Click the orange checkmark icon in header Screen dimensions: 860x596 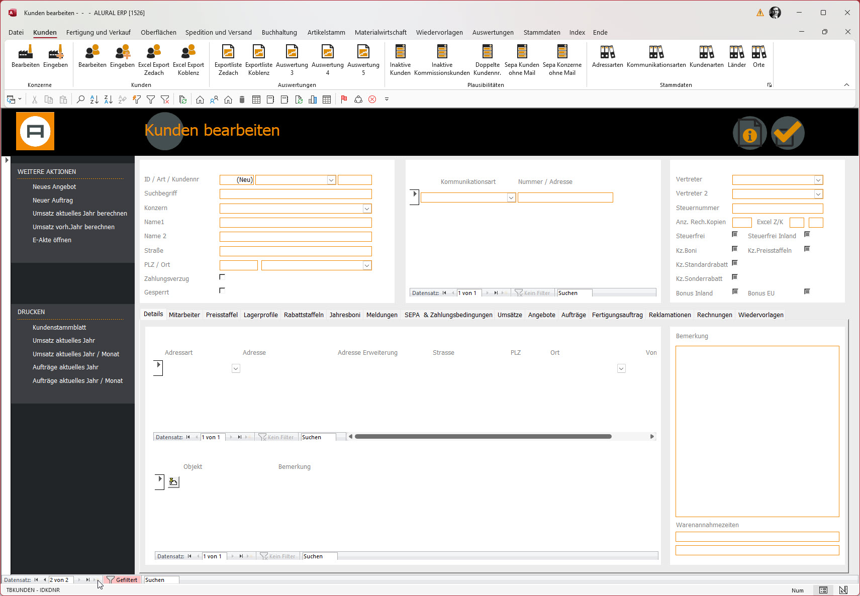tap(788, 133)
